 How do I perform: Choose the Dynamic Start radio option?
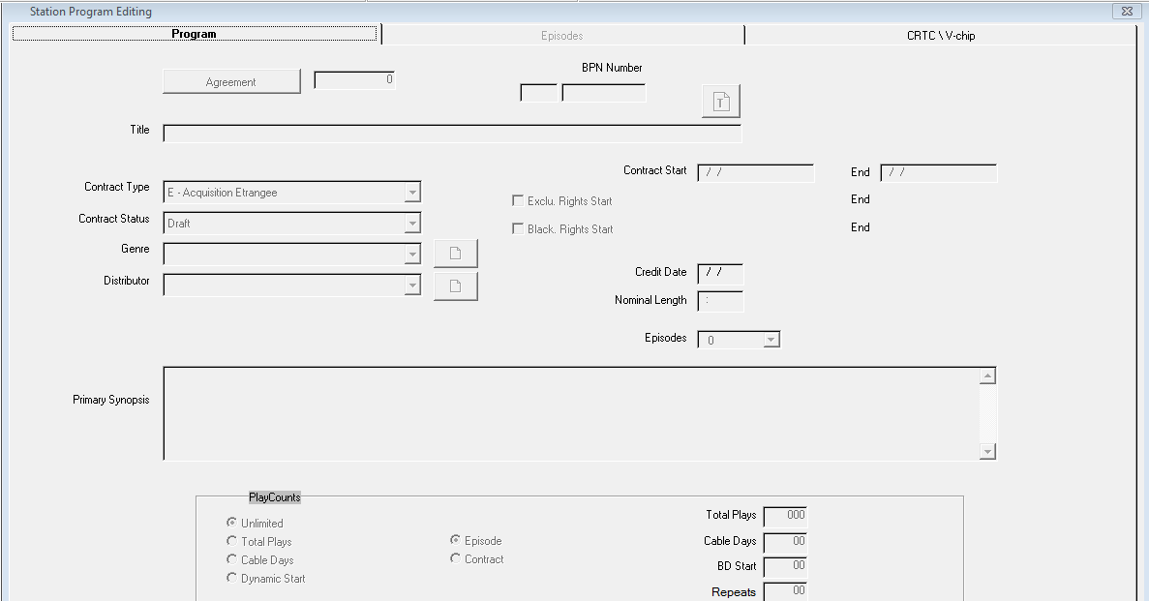[232, 579]
